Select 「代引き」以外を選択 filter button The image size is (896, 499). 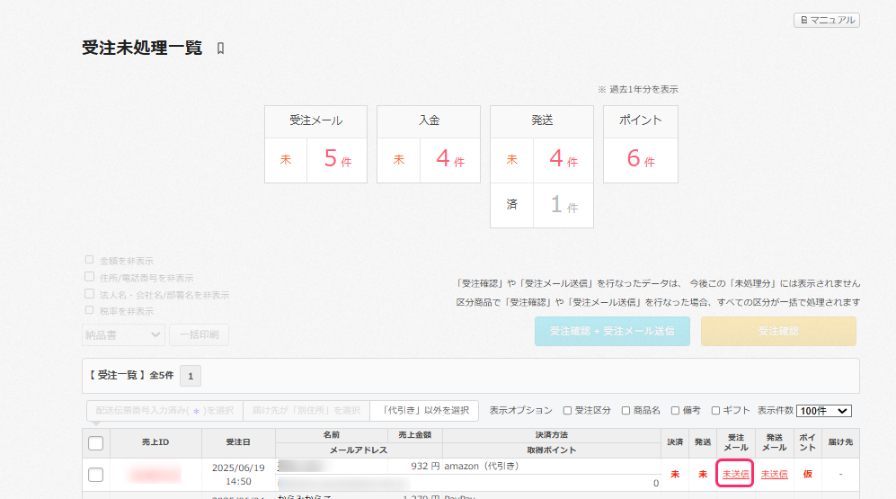pos(424,410)
